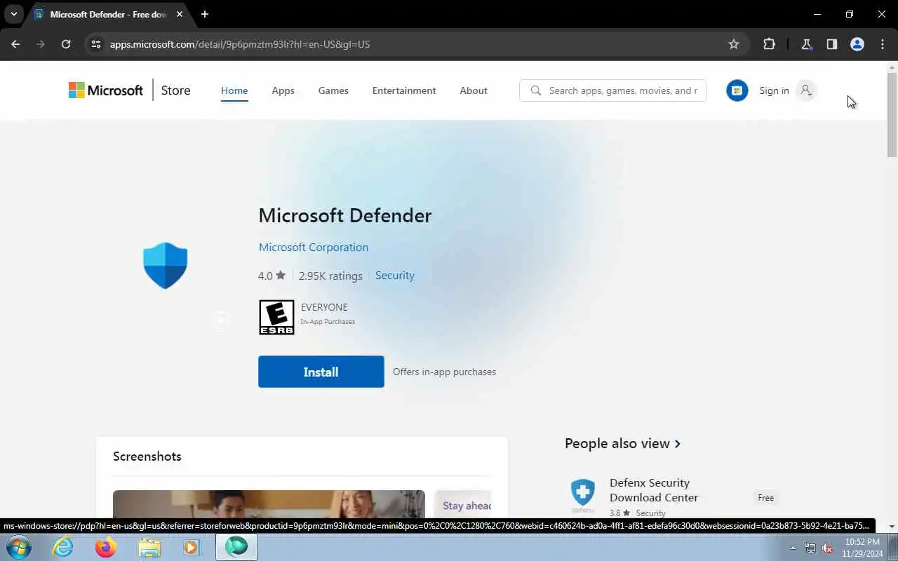Reload the current page

66,44
